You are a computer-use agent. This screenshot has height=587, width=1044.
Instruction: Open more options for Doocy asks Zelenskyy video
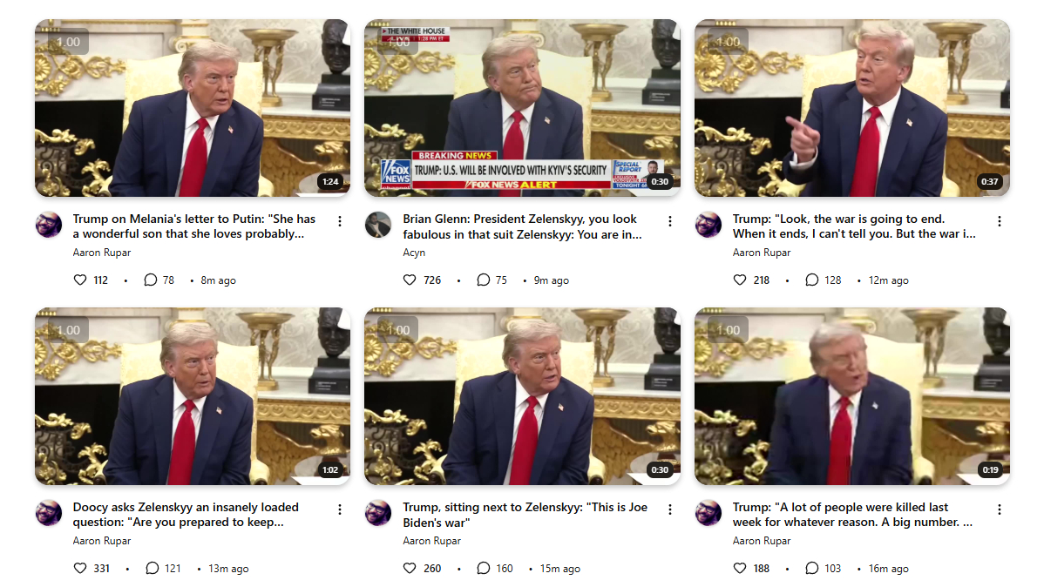pos(340,509)
